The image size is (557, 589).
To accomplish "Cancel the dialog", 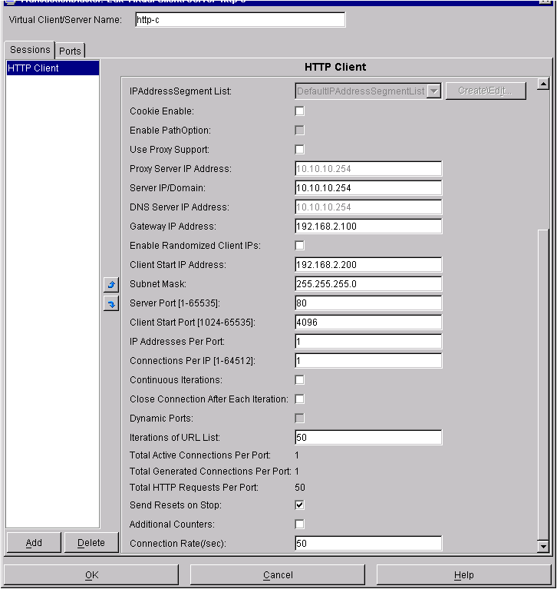I will [x=278, y=574].
